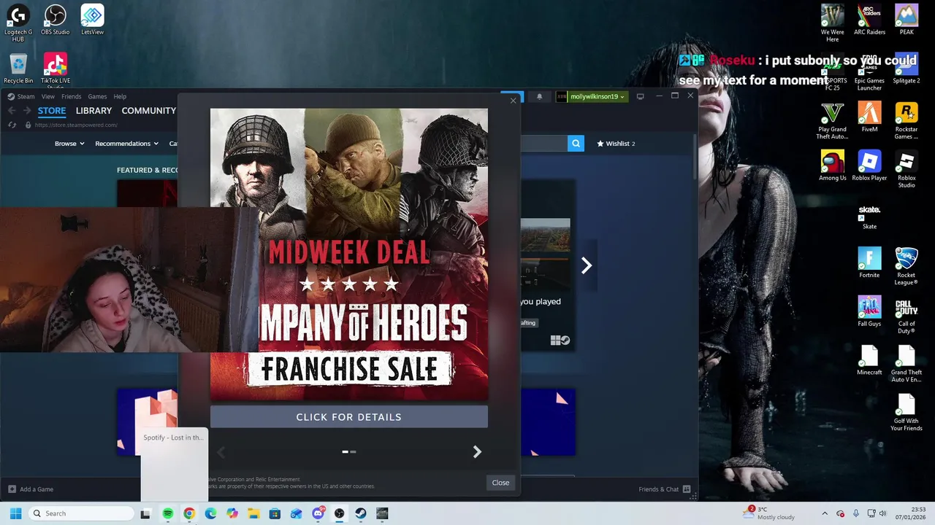Open Golf With Your Friends shortcut
This screenshot has width=935, height=525.
907,413
